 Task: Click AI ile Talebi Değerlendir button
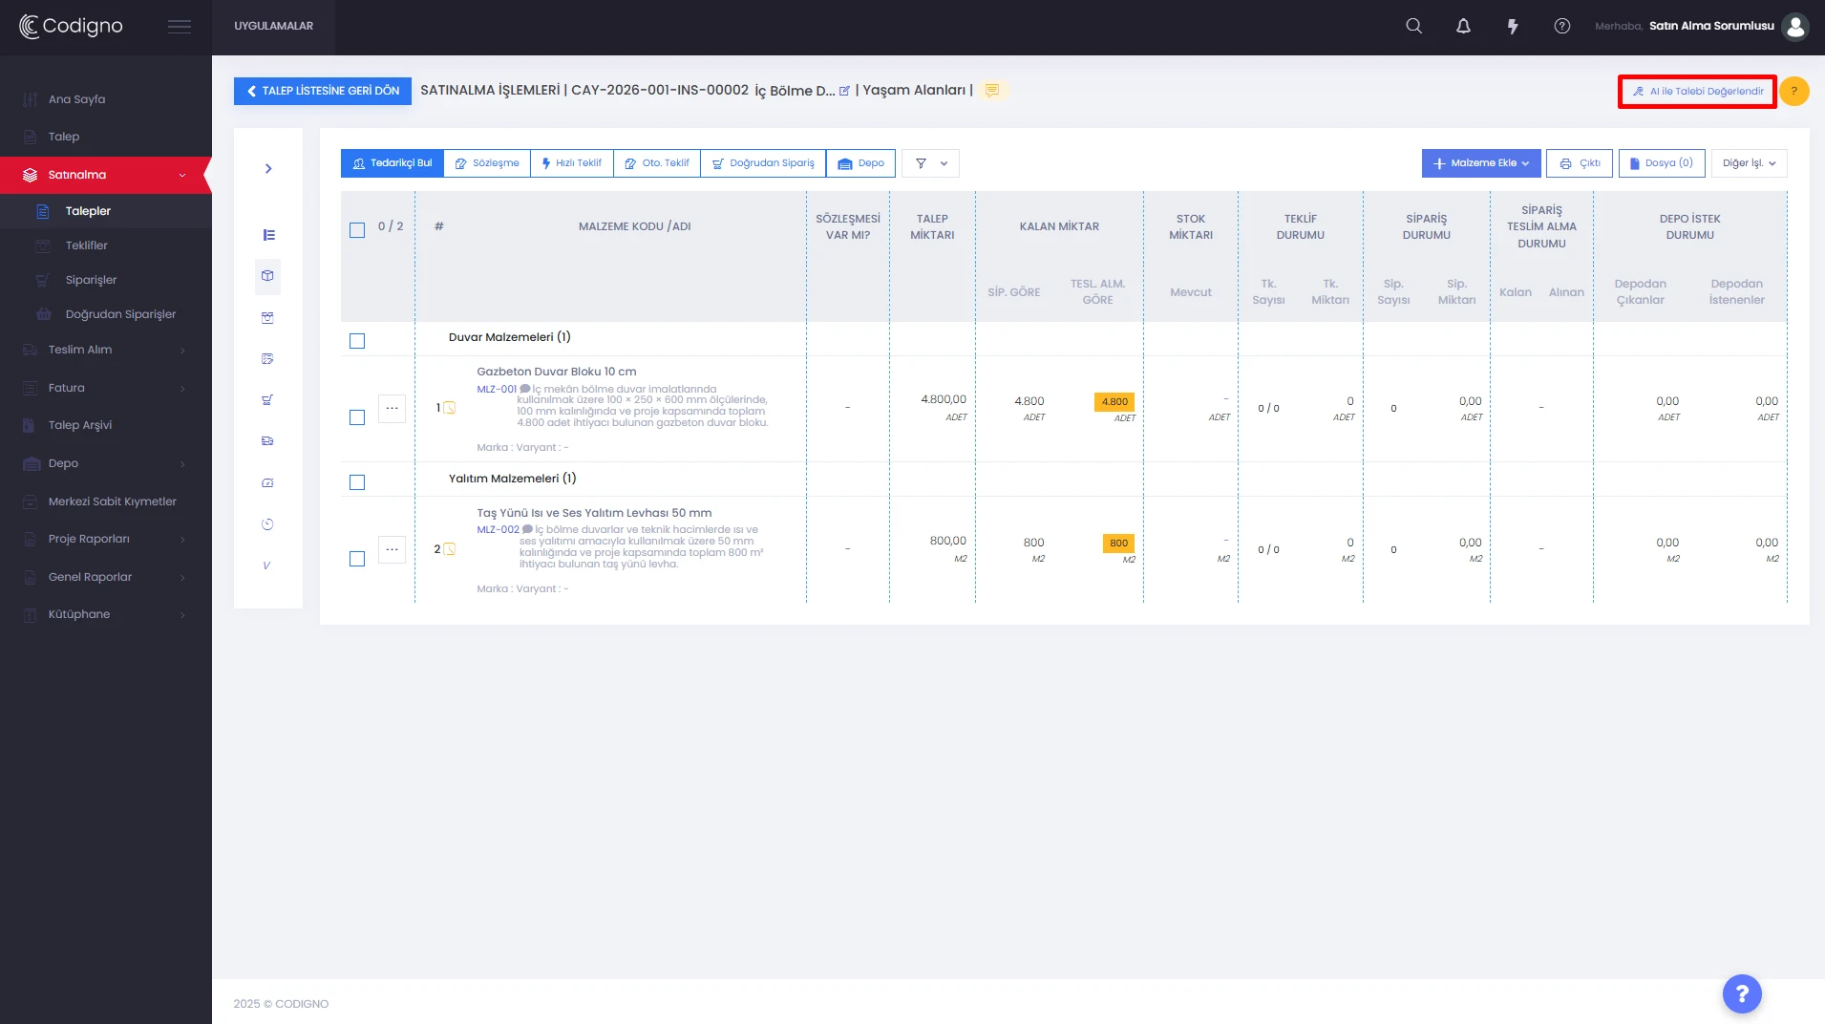(1697, 92)
